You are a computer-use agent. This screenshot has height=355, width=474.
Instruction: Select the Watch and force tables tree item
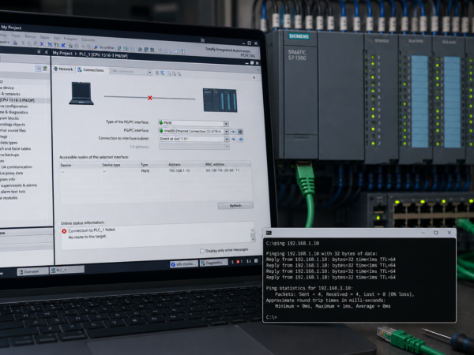[16, 148]
